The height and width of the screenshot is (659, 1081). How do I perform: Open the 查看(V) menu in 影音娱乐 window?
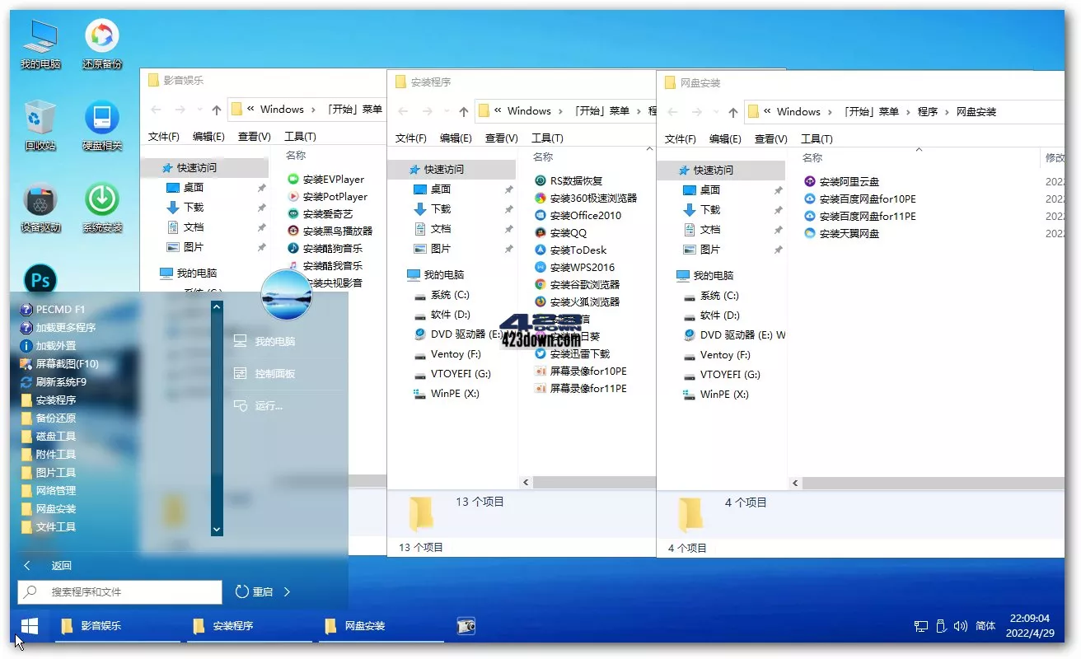[254, 136]
